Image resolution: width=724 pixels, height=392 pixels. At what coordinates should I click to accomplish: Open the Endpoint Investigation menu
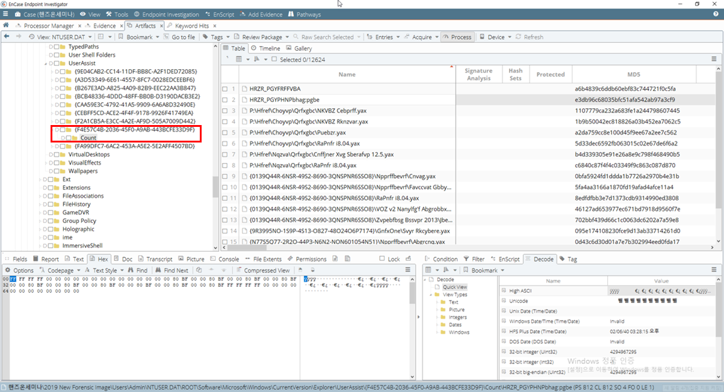tap(167, 14)
